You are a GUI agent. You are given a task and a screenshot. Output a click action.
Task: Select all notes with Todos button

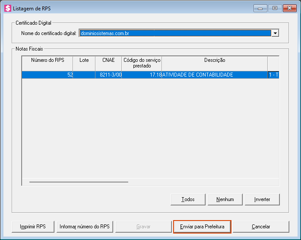click(188, 199)
